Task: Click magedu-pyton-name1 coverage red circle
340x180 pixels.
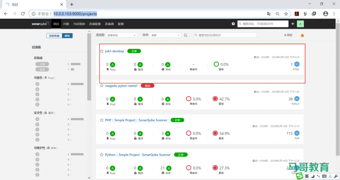Action: click(189, 99)
